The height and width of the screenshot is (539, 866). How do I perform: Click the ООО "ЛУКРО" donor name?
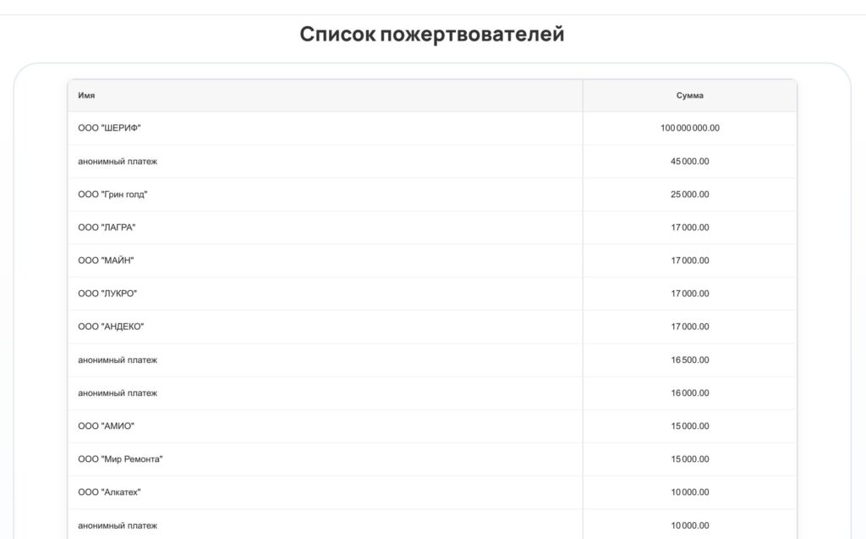click(107, 294)
